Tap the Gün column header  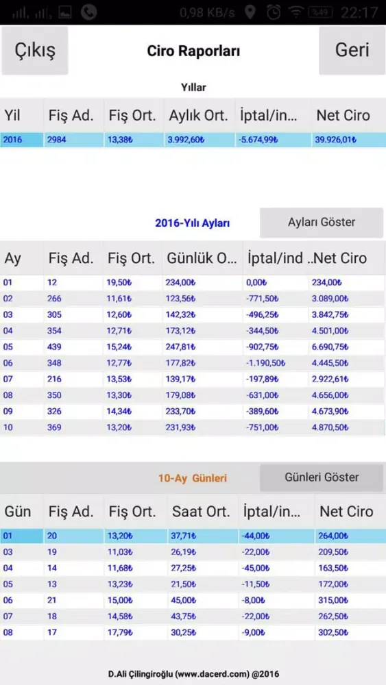[21, 511]
